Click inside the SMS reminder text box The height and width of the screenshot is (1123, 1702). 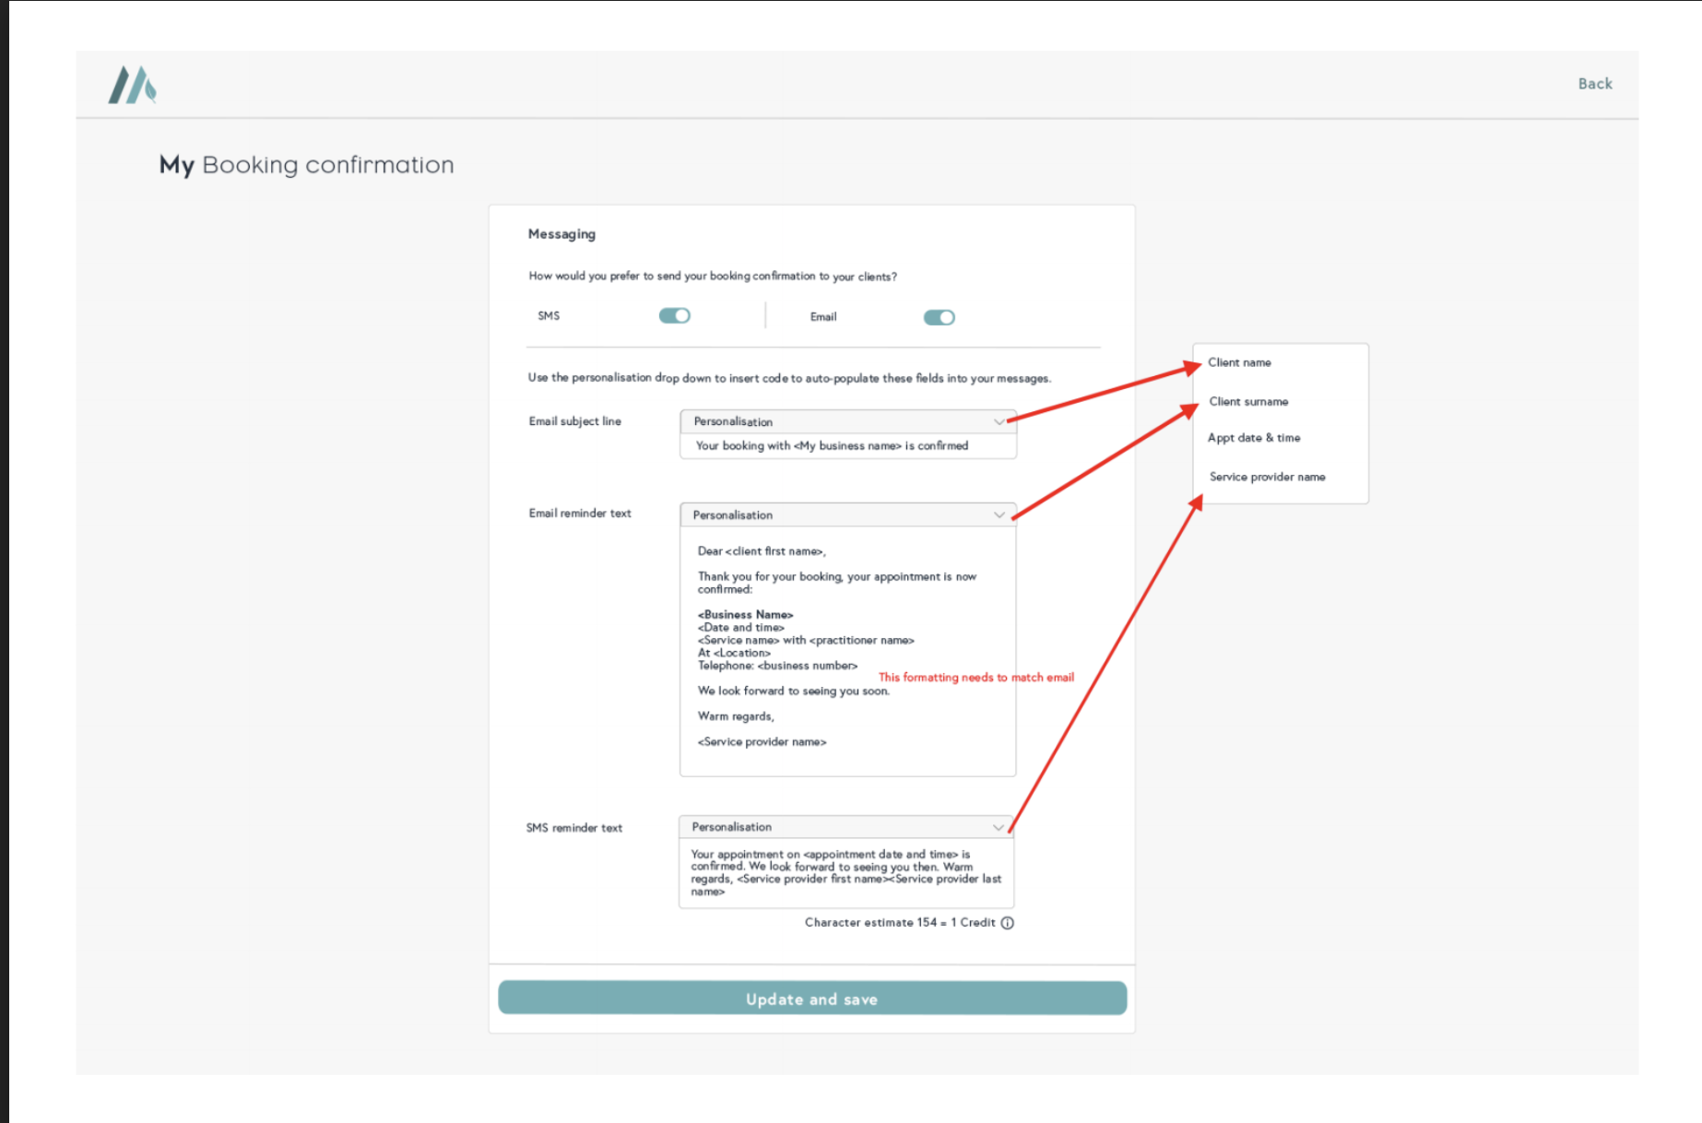pyautogui.click(x=845, y=873)
